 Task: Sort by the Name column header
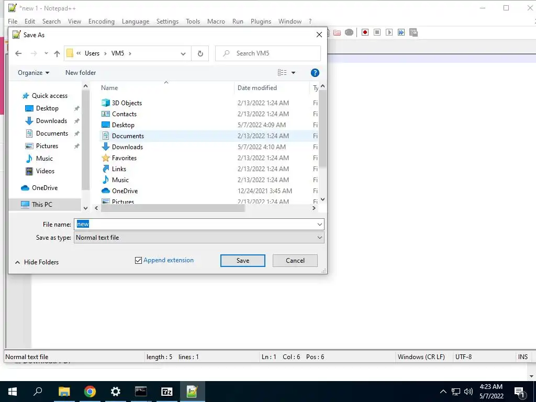tap(109, 88)
